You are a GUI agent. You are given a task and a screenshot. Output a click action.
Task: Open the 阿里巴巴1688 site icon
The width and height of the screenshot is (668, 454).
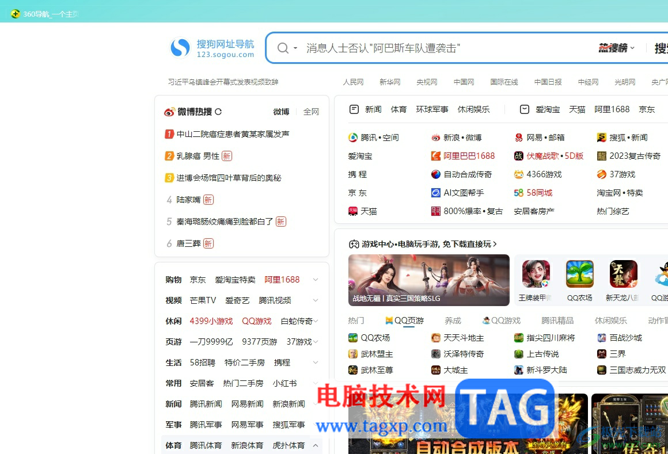click(x=435, y=156)
